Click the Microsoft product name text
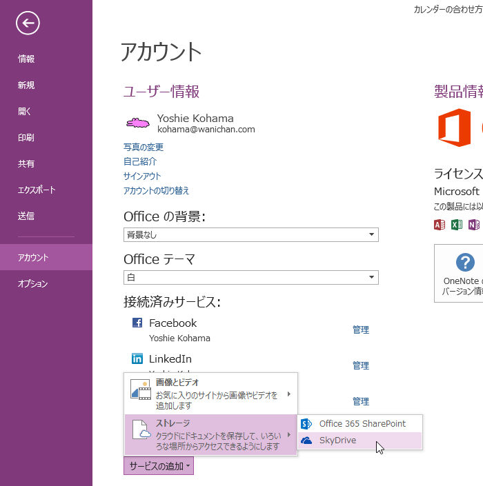 457,191
